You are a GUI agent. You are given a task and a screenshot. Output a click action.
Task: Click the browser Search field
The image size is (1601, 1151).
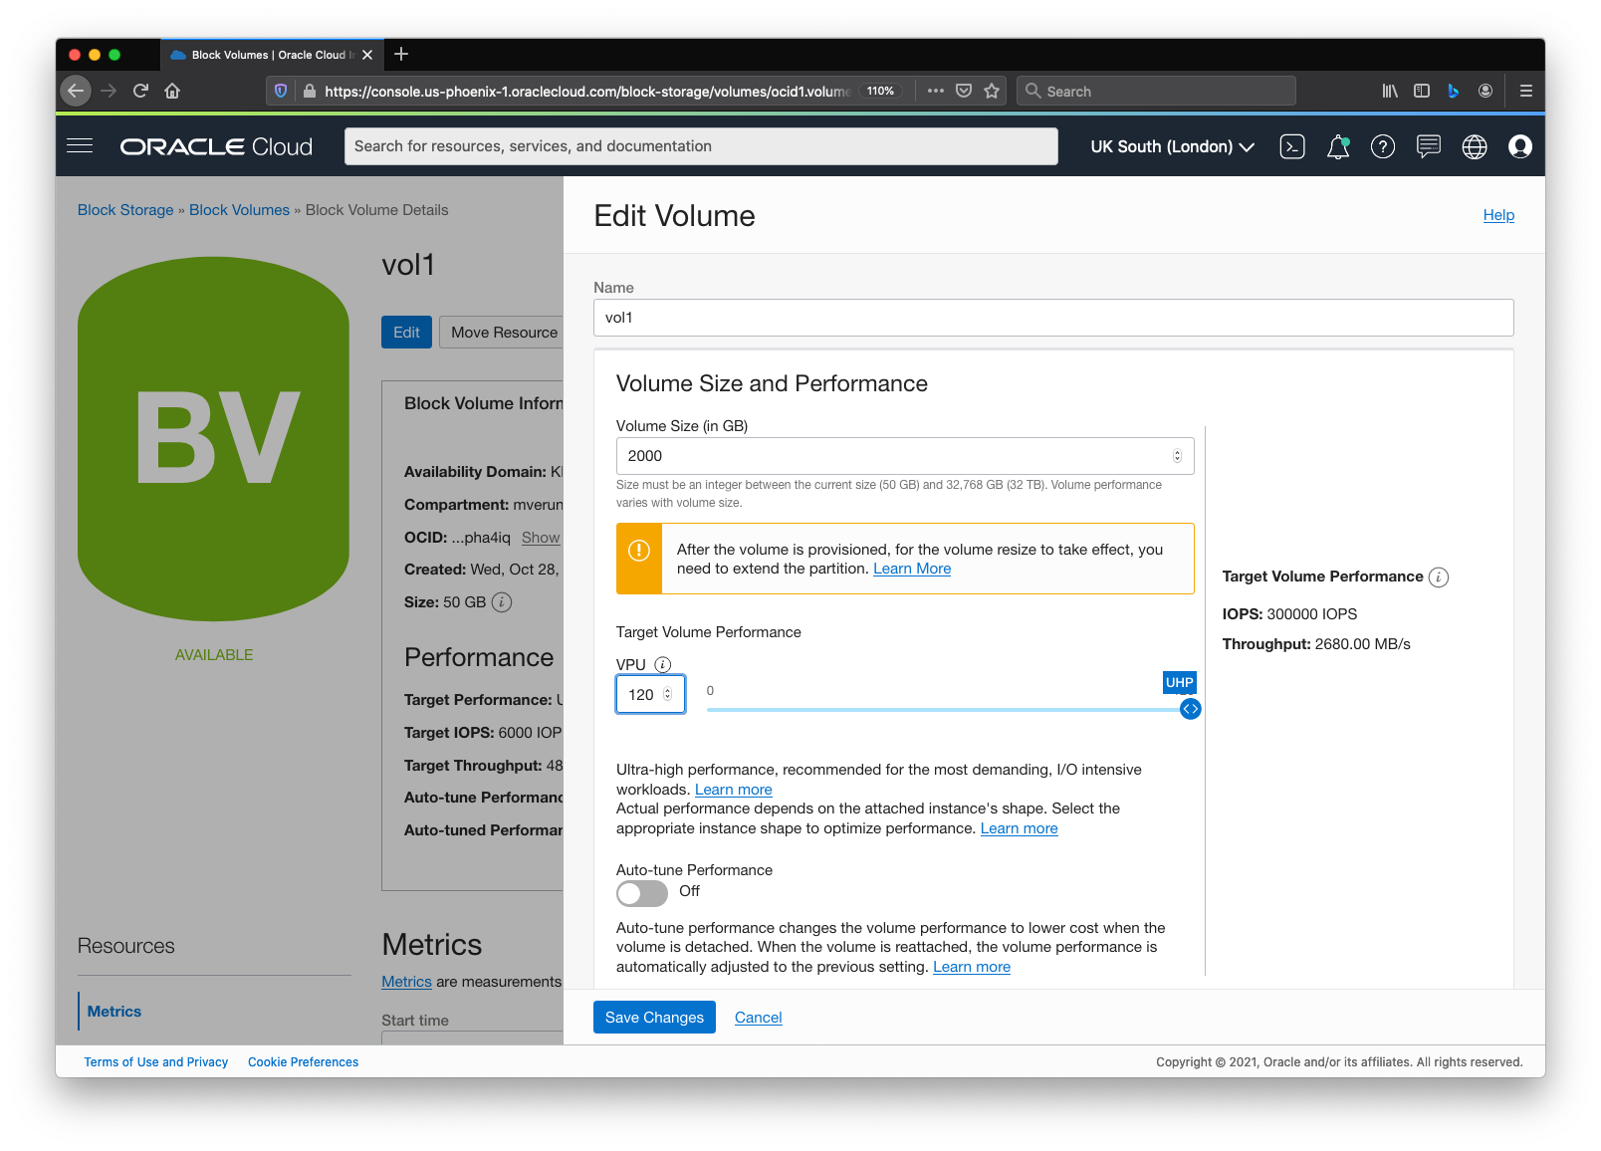(1156, 91)
